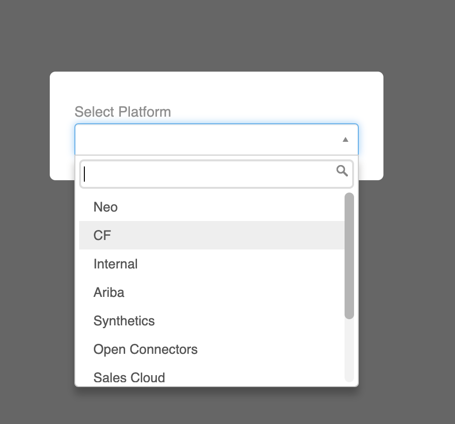455x424 pixels.
Task: Select Ariba in the dropdown list
Action: pyautogui.click(x=109, y=293)
